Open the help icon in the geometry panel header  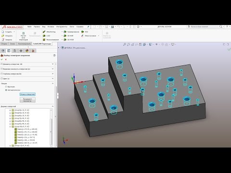[x=54, y=55]
